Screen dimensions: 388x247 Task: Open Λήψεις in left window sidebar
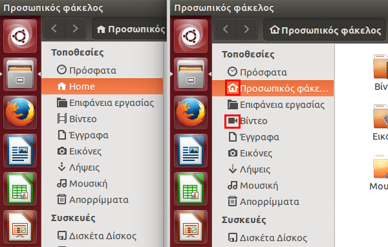[x=102, y=167]
